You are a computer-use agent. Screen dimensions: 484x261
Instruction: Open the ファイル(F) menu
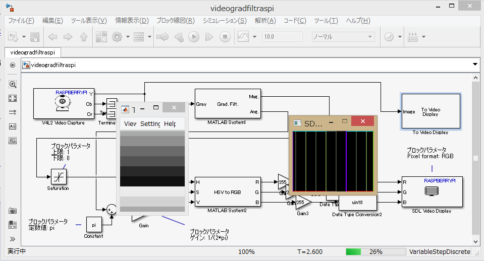pyautogui.click(x=21, y=21)
